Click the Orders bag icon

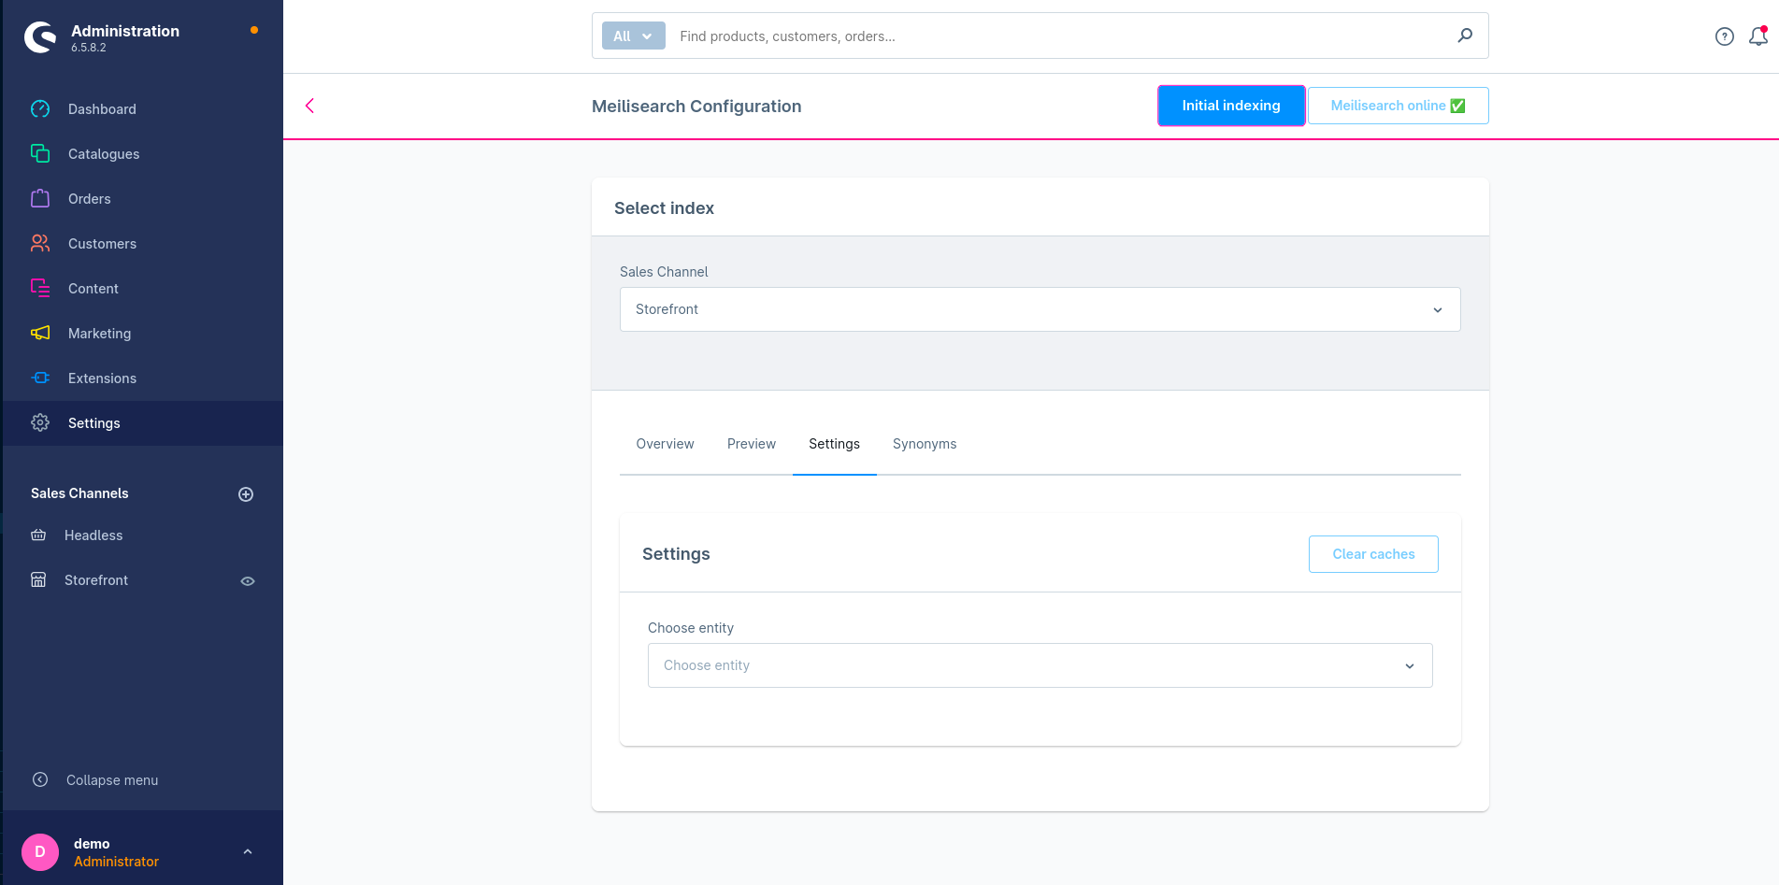40,198
